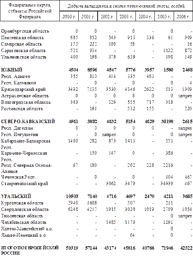Click the 'УРАЛЬСКИЙ' district heading
The width and height of the screenshot is (193, 258).
(x=16, y=196)
